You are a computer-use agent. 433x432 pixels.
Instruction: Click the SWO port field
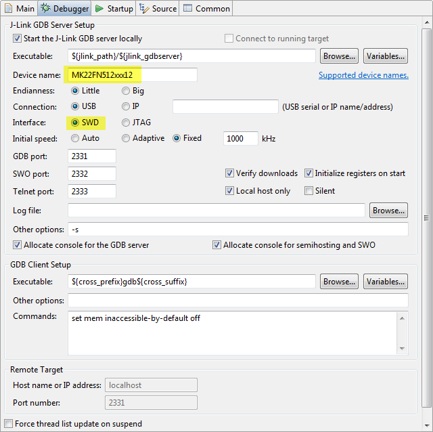coord(92,174)
